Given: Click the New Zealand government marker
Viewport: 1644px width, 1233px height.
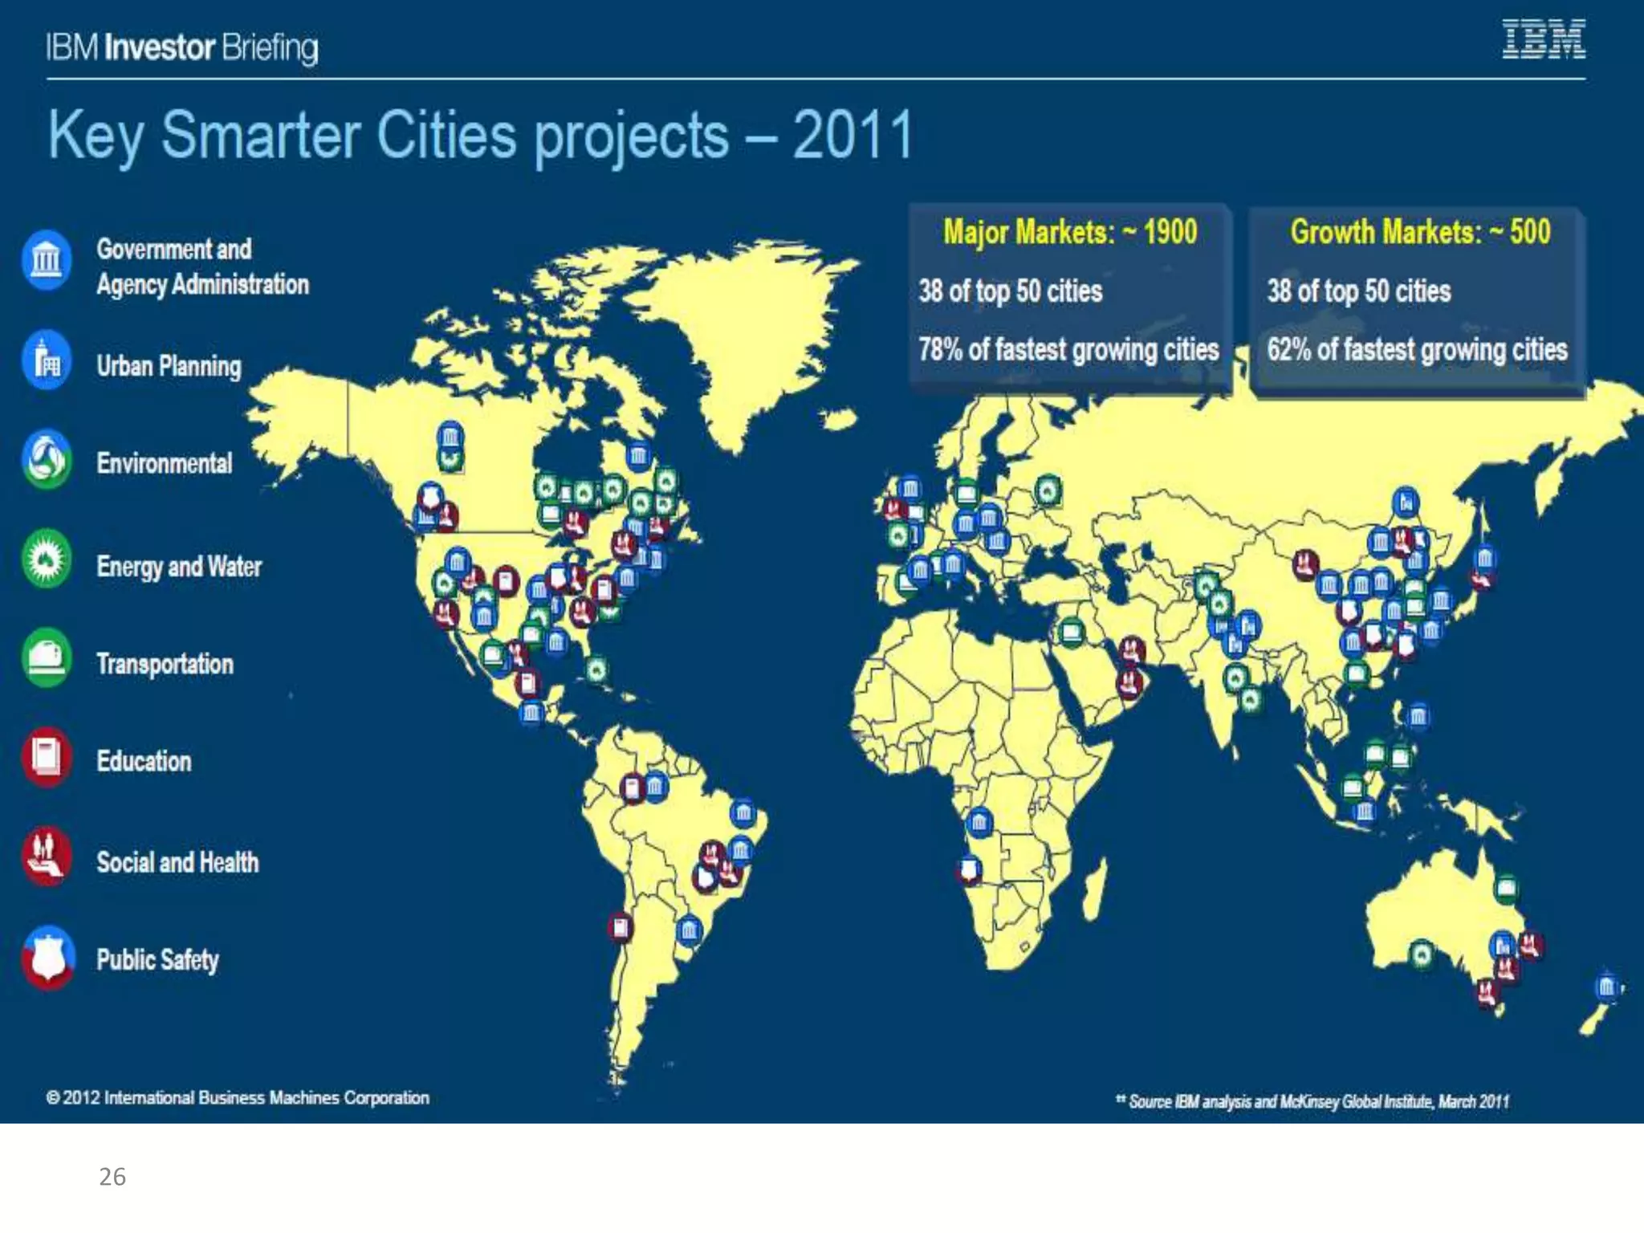Looking at the screenshot, I should pos(1606,987).
